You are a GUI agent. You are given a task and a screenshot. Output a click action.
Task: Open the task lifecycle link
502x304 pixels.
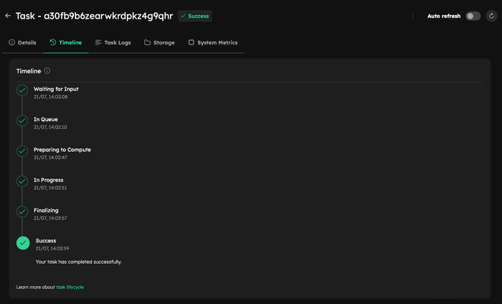click(x=70, y=287)
